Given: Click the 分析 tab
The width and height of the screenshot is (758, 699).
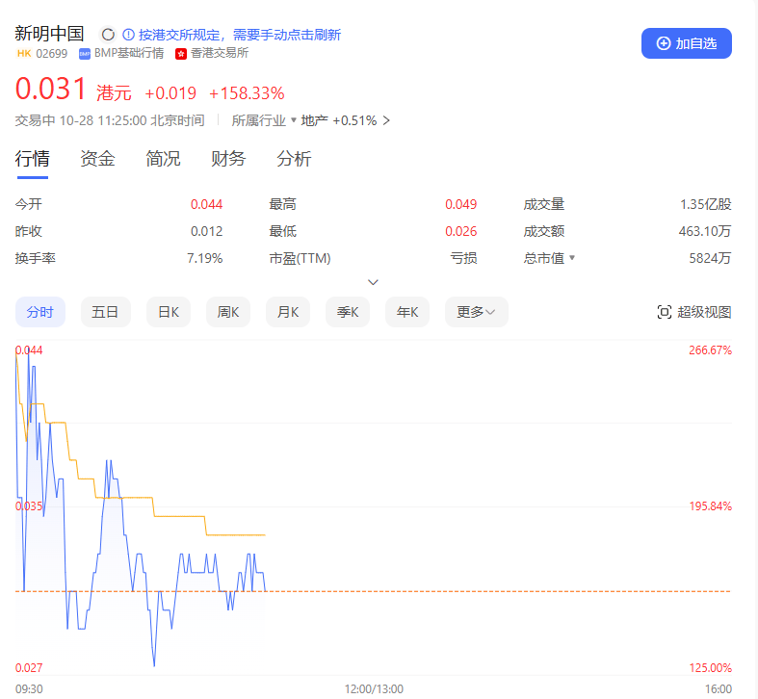Looking at the screenshot, I should pos(294,159).
